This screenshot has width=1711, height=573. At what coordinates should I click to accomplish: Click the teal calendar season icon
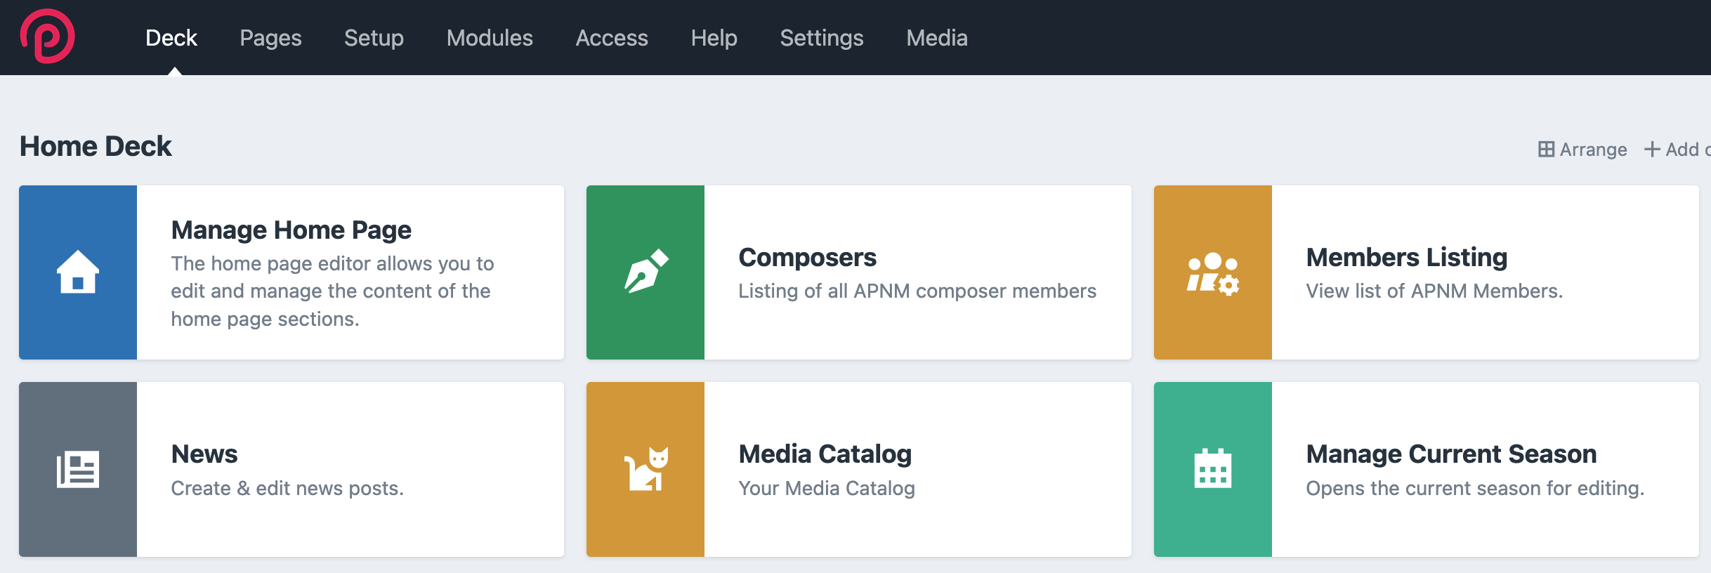pos(1213,469)
